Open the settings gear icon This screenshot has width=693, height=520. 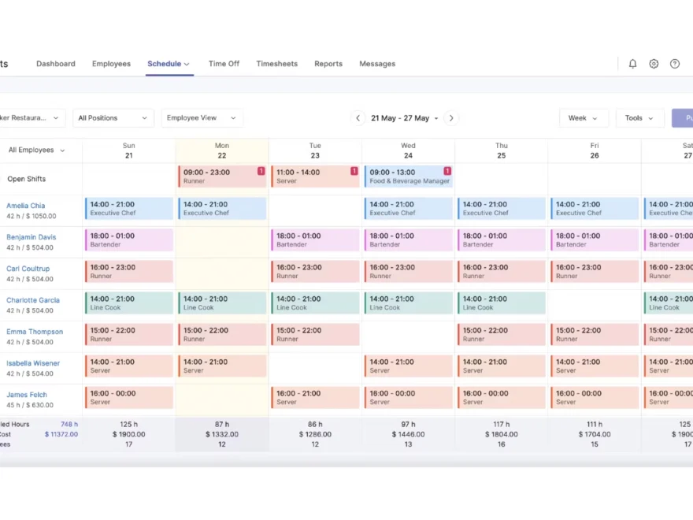coord(654,64)
